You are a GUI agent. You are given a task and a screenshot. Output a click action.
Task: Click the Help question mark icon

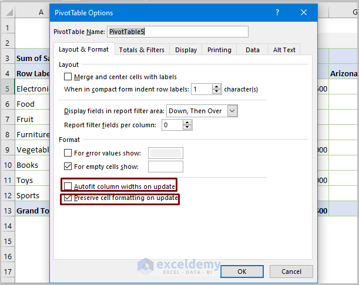pos(277,12)
